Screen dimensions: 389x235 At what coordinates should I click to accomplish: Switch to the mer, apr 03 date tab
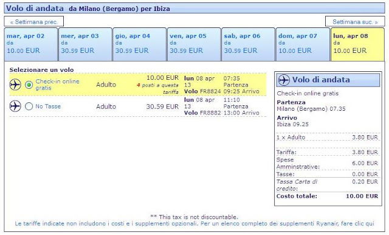click(85, 44)
